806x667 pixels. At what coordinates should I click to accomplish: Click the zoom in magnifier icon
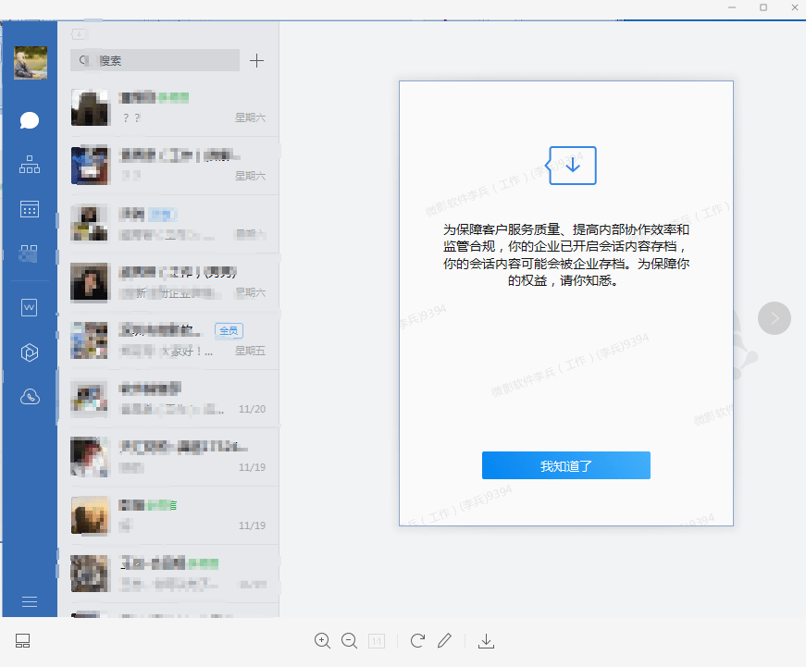point(322,641)
